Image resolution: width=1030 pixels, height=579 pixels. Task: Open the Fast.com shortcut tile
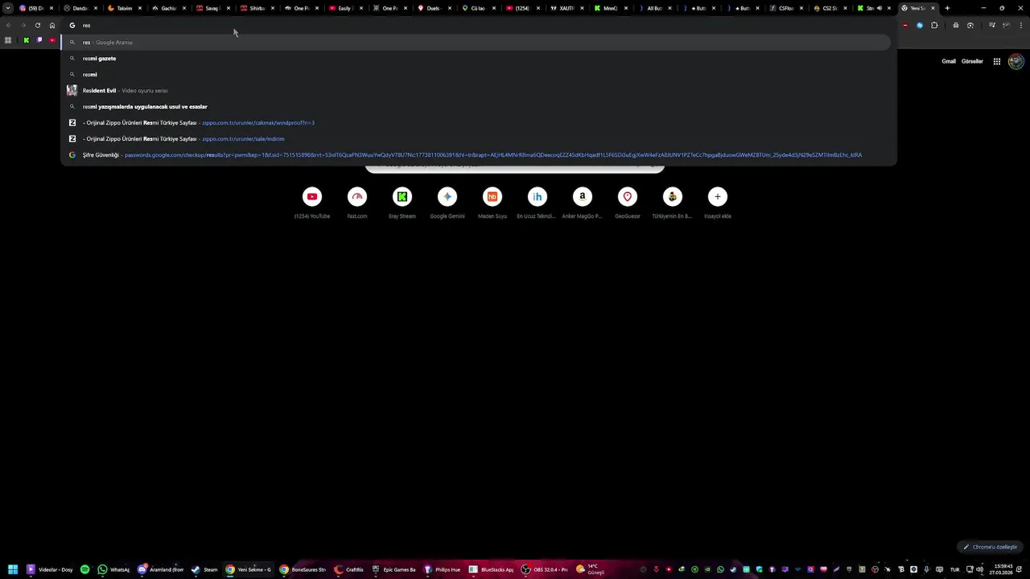click(x=357, y=203)
